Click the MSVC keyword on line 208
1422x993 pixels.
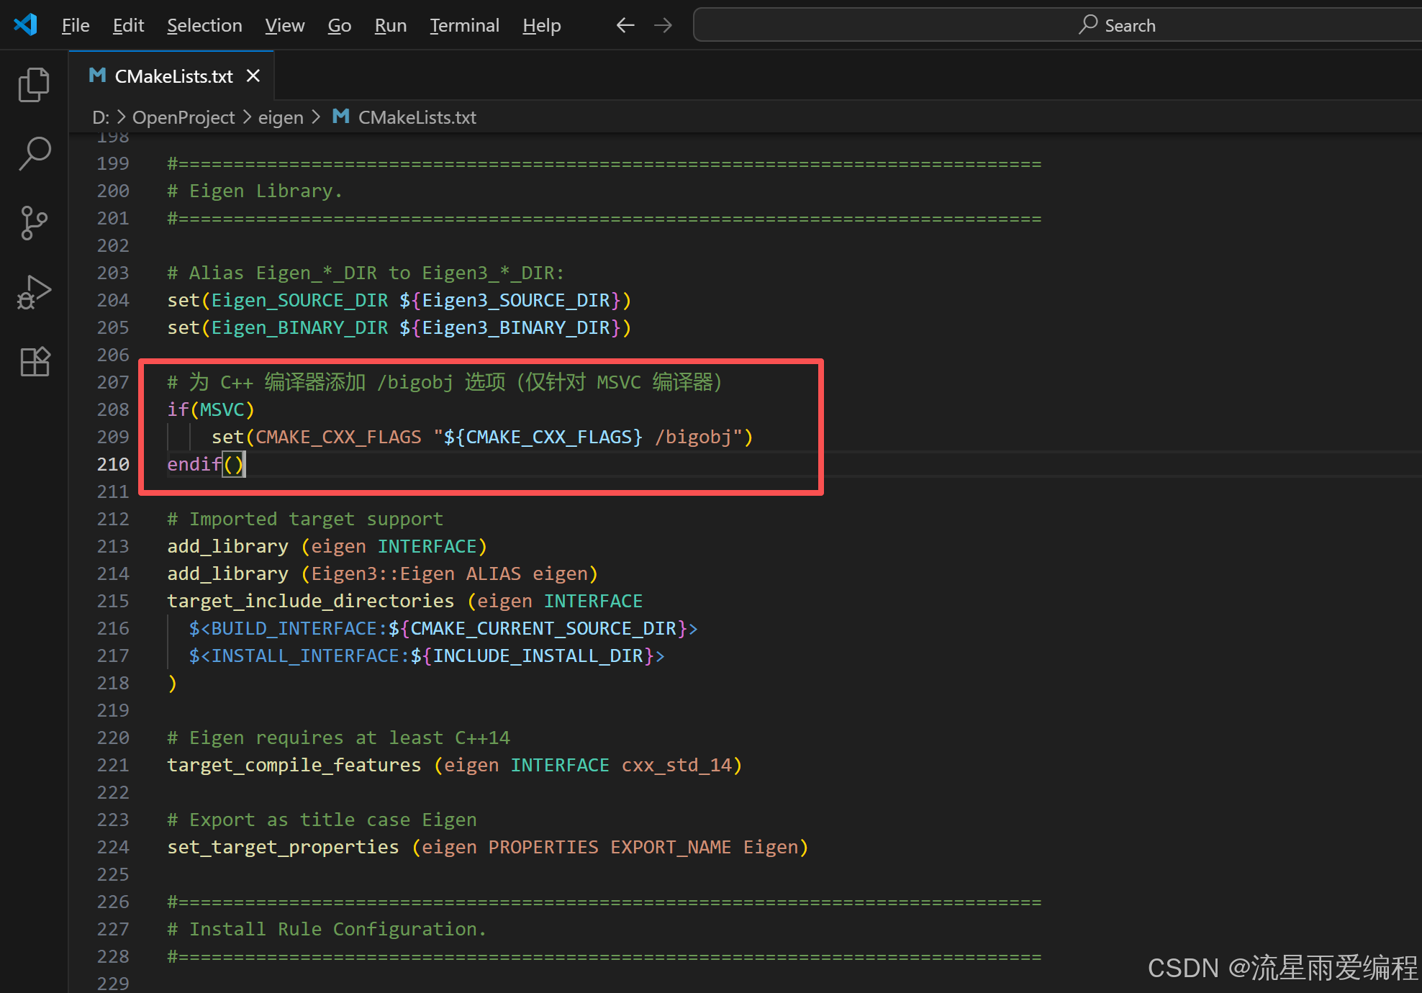coord(222,409)
